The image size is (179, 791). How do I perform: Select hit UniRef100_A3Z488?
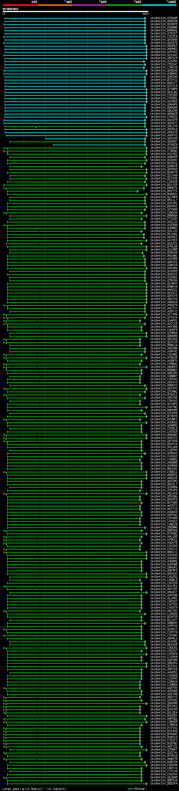[x=164, y=225]
